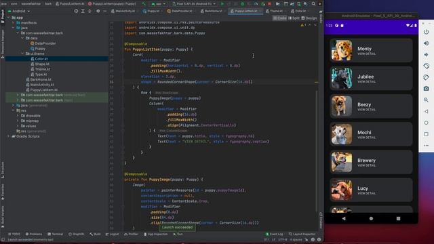Stop the running app with the red stop icon

coord(269,4)
